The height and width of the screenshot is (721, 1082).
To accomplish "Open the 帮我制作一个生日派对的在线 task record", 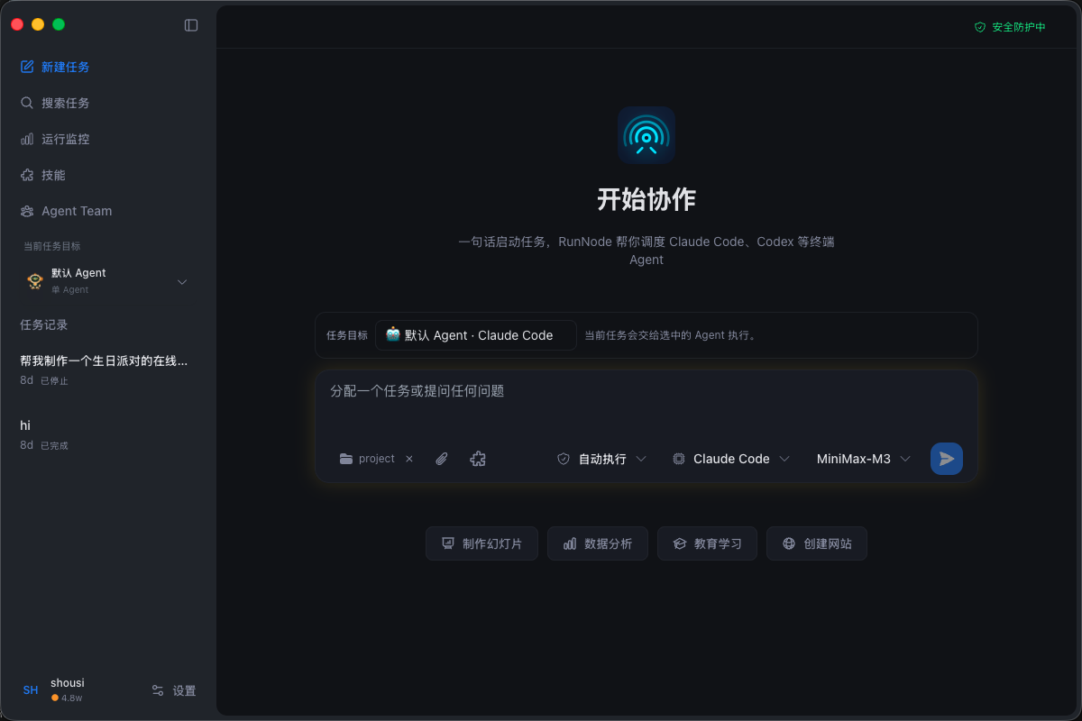I will [x=108, y=370].
